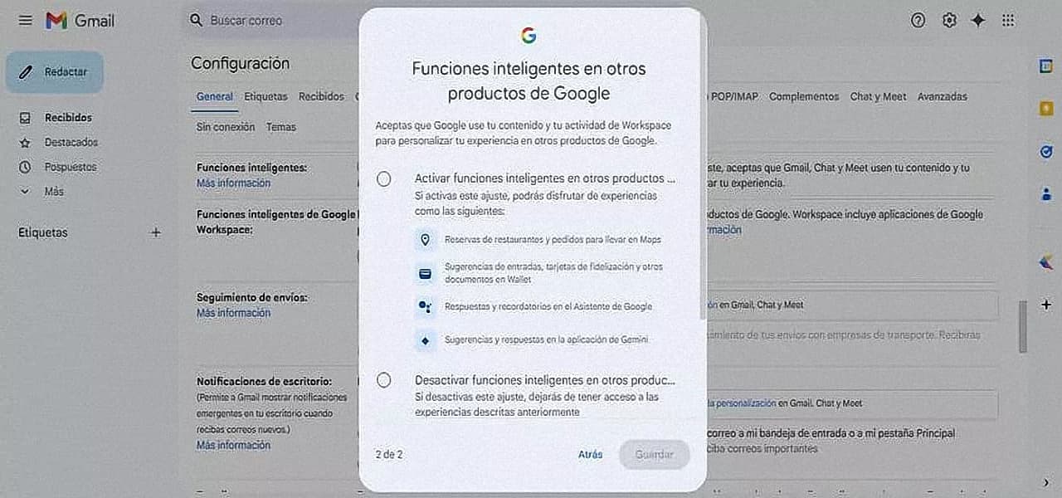Open Google Contacts in side panel
1062x498 pixels.
click(1045, 194)
